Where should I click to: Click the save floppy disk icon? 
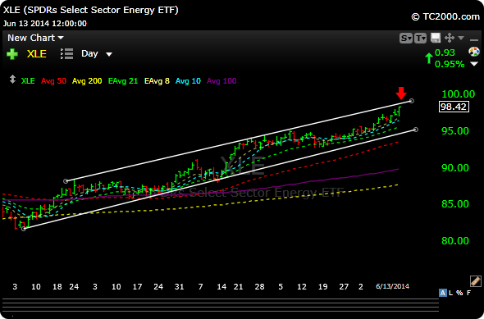436,38
